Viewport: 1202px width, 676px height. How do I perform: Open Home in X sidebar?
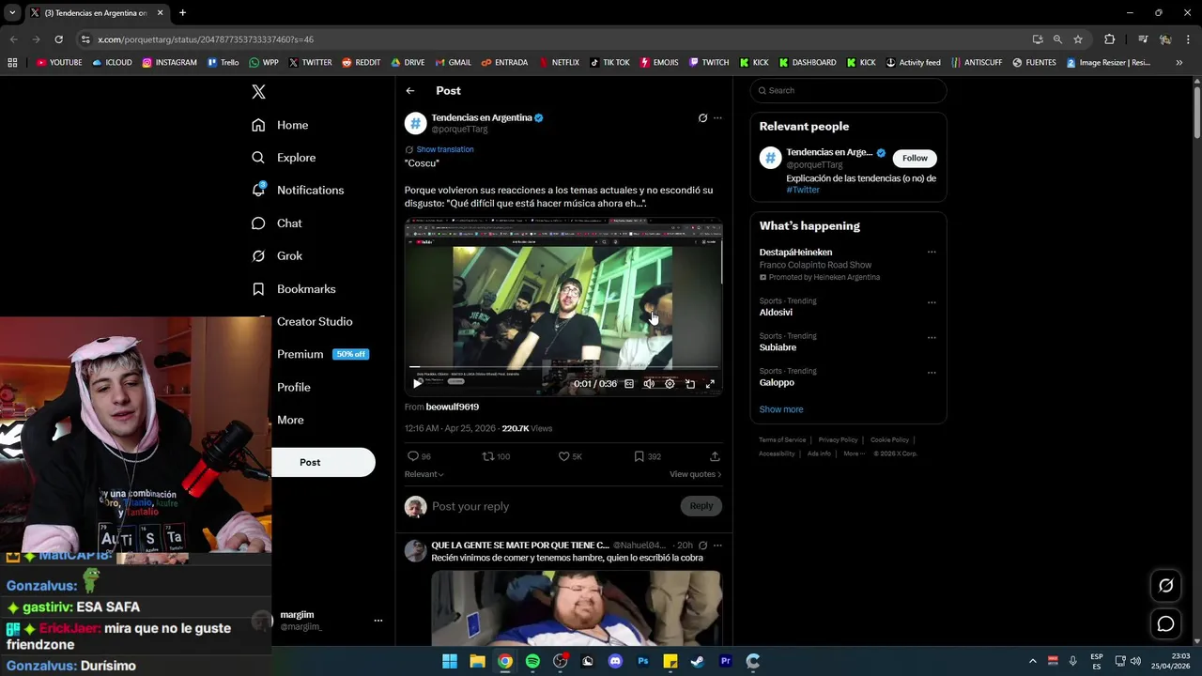(x=280, y=125)
